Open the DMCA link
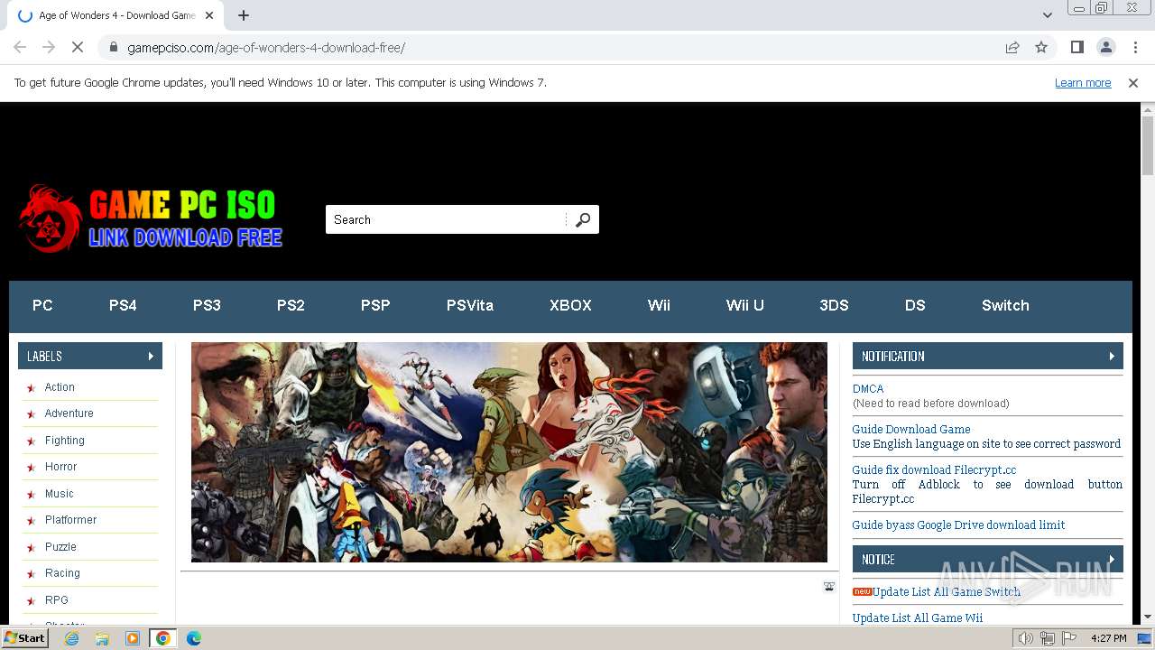 (868, 389)
